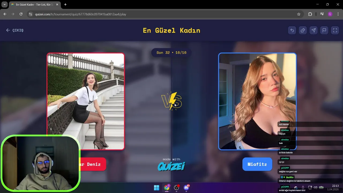The image size is (343, 193).
Task: Click the OneDrive tray icon
Action: (x=296, y=188)
